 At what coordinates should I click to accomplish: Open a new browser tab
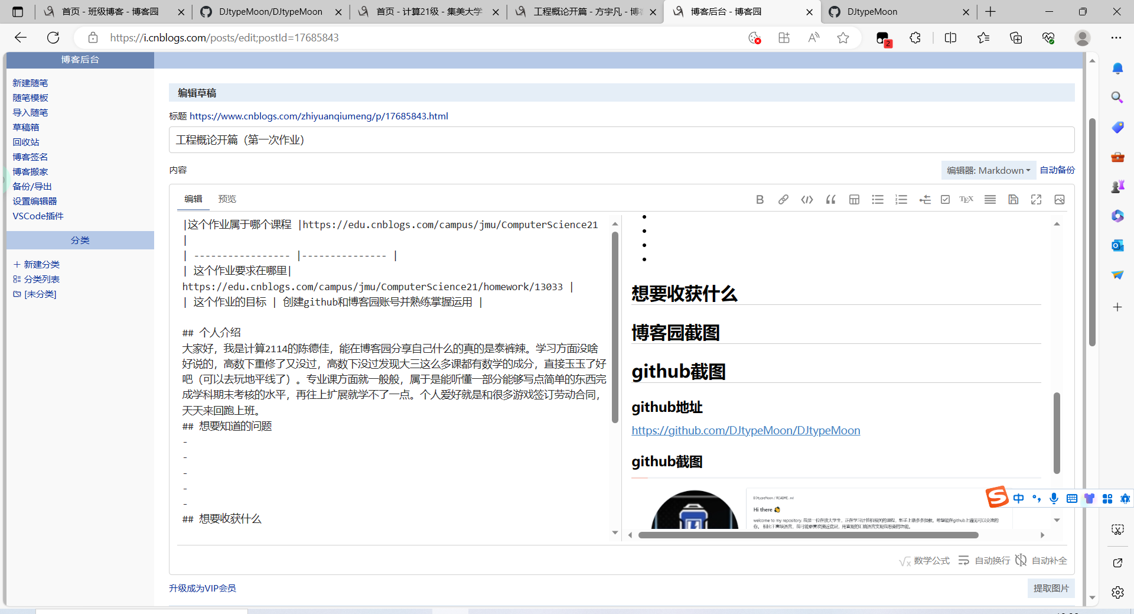(x=990, y=12)
